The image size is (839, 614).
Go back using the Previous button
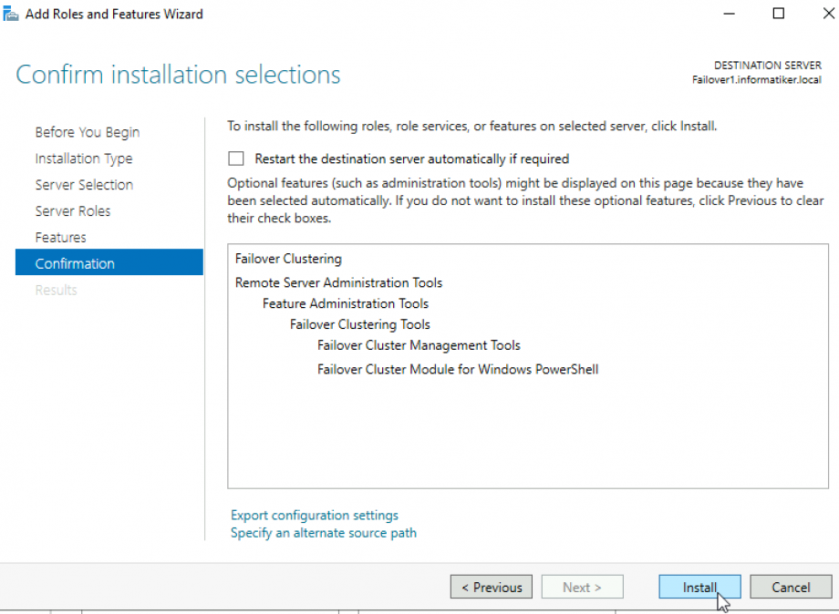(491, 587)
